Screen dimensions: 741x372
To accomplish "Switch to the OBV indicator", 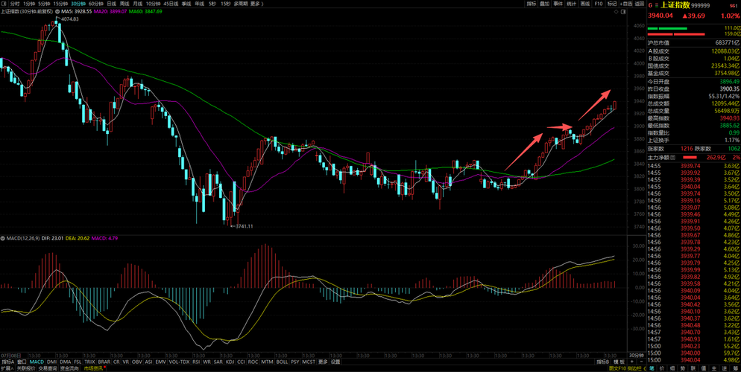I will point(136,362).
